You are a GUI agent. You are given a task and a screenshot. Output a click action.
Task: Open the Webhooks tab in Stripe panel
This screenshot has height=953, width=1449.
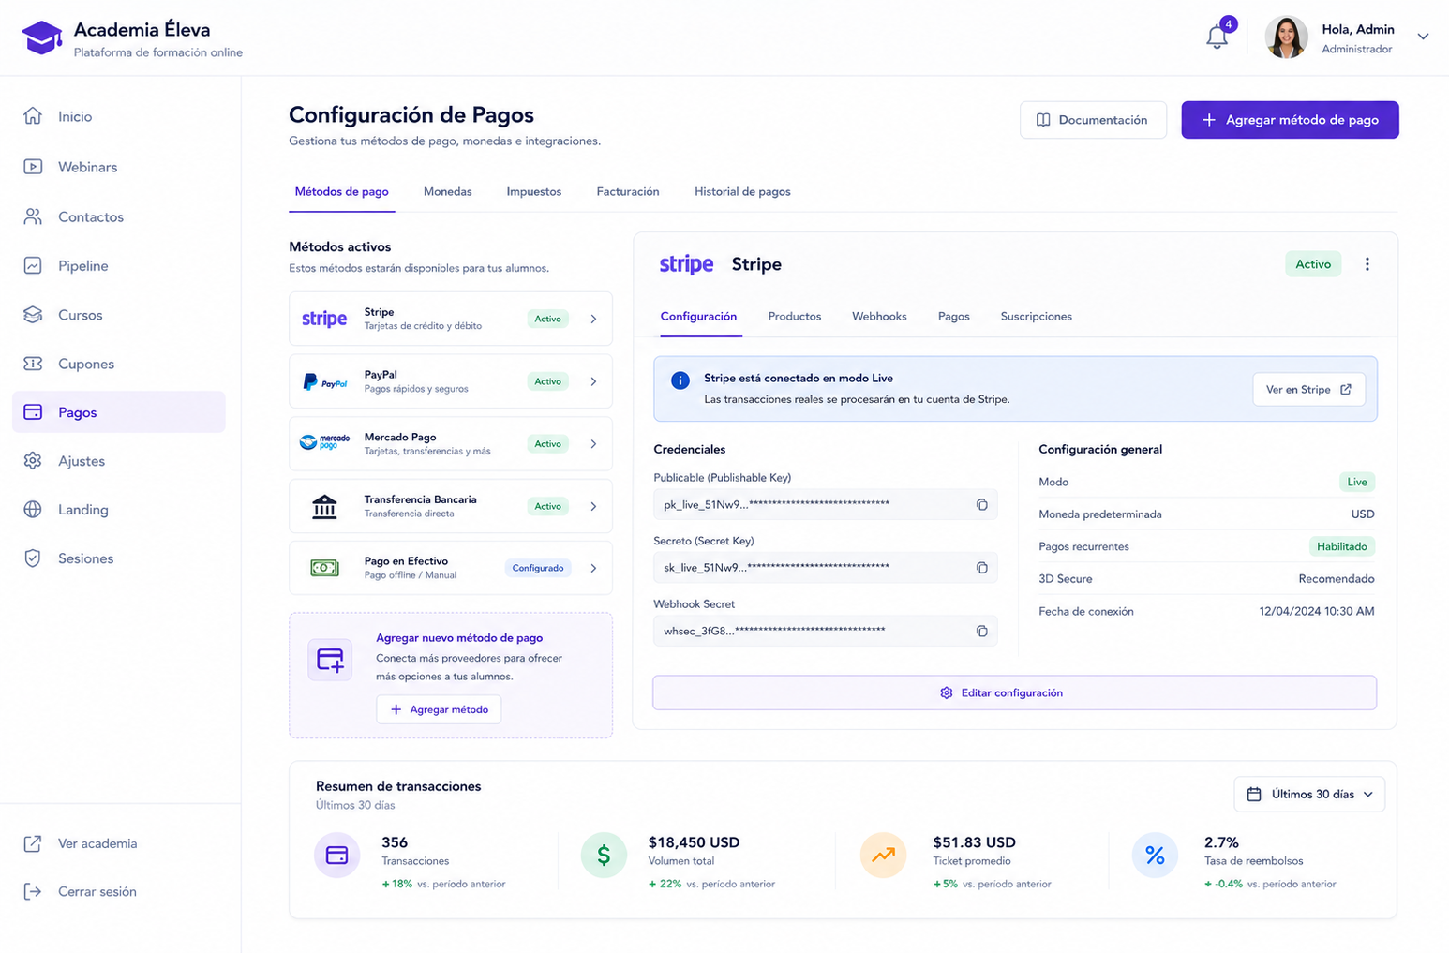click(x=879, y=316)
